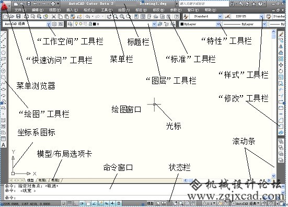The height and width of the screenshot is (207, 288).
Task: Toggle Polar tracking in status bar
Action: [82, 203]
